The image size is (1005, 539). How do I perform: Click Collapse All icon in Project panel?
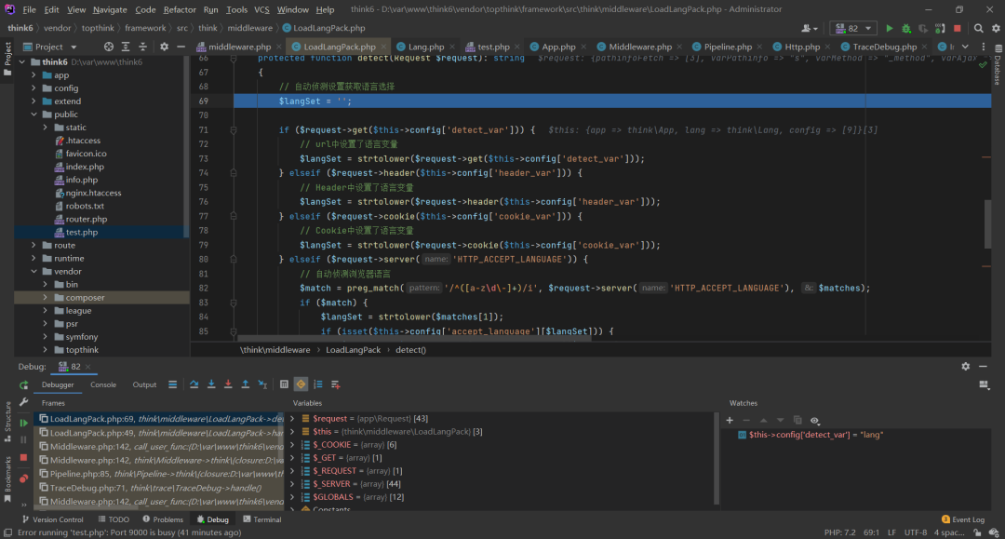click(143, 47)
